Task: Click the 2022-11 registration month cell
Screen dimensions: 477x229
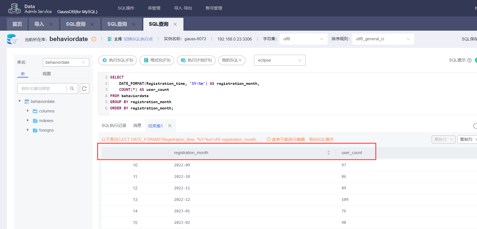Action: pyautogui.click(x=182, y=188)
